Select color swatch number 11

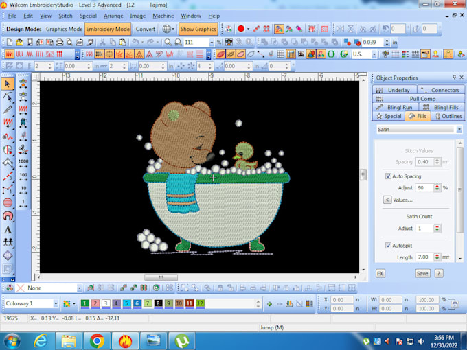(x=189, y=303)
